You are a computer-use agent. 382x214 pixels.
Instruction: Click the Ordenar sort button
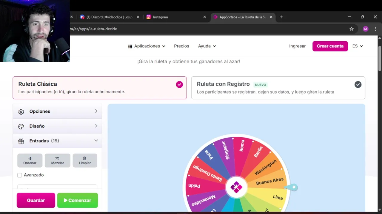[x=30, y=160]
